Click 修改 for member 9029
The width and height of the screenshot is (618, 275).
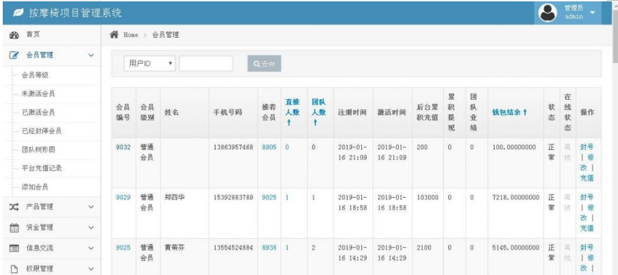pos(587,213)
